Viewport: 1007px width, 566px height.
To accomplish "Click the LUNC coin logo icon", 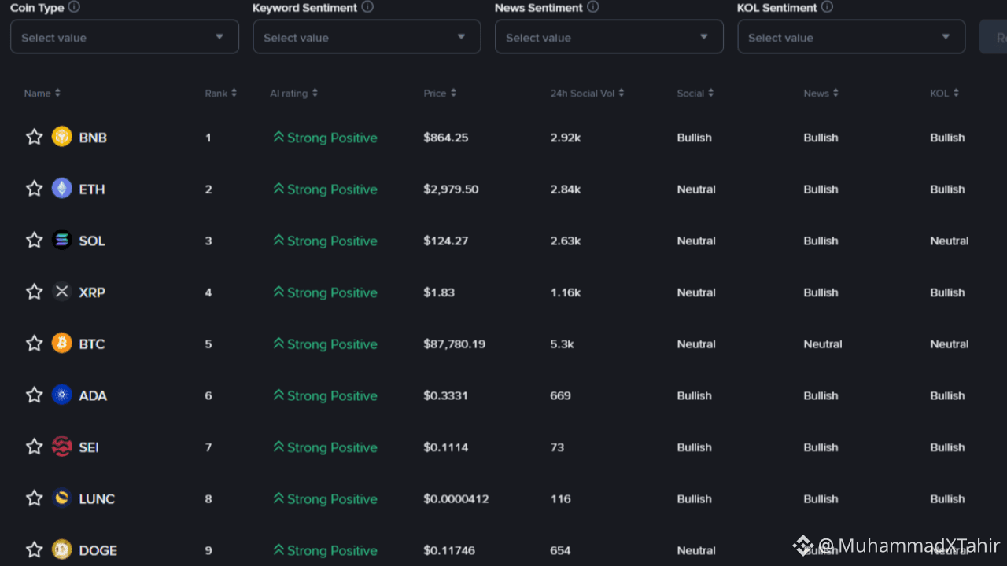I will point(62,498).
